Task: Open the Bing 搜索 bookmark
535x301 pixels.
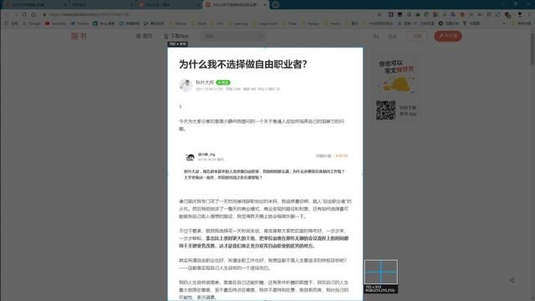Action: tap(104, 23)
